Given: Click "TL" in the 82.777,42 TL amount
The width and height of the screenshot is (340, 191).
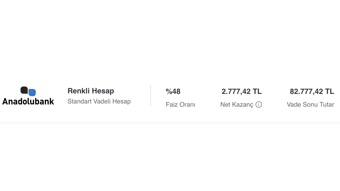Looking at the screenshot, I should coord(329,92).
